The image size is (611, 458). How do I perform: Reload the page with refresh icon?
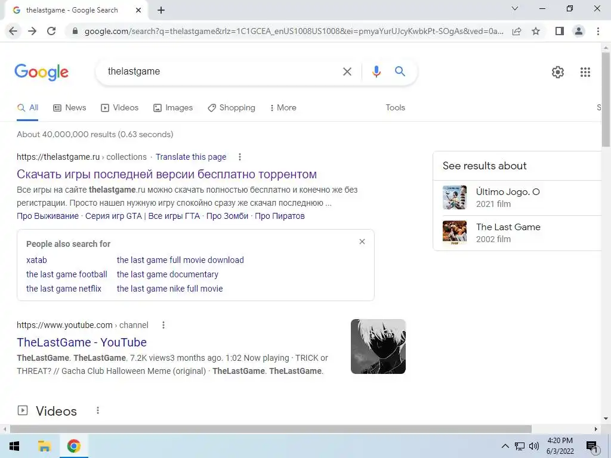point(51,31)
